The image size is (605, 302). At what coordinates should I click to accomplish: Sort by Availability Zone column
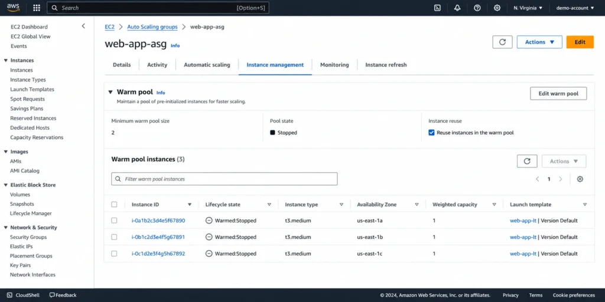pos(417,205)
